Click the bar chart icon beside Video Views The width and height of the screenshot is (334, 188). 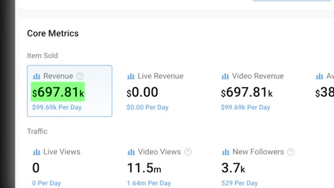click(x=131, y=152)
